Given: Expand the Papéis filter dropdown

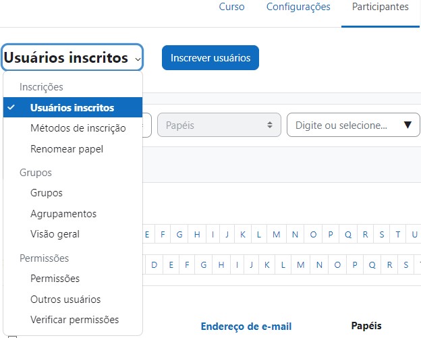Looking at the screenshot, I should [219, 125].
